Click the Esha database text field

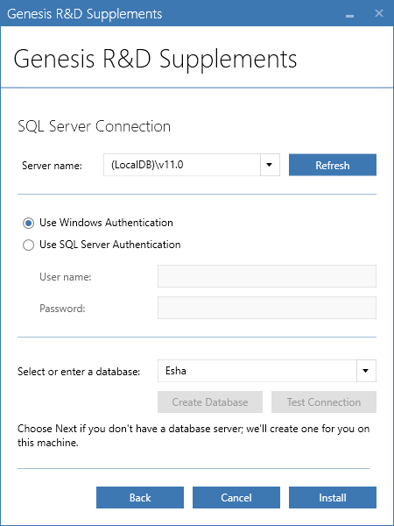[x=257, y=371]
